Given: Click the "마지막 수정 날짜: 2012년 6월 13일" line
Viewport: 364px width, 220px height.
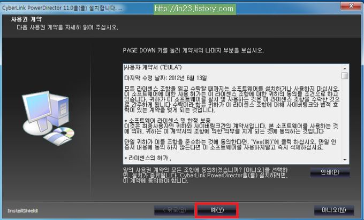Looking at the screenshot, I should [165, 78].
